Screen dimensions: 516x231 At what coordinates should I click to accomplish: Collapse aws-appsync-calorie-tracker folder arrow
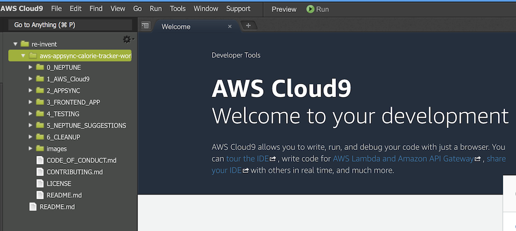[23, 56]
